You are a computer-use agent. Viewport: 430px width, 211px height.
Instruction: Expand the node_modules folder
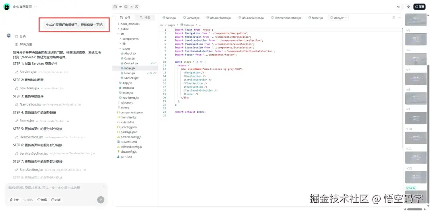click(x=128, y=24)
